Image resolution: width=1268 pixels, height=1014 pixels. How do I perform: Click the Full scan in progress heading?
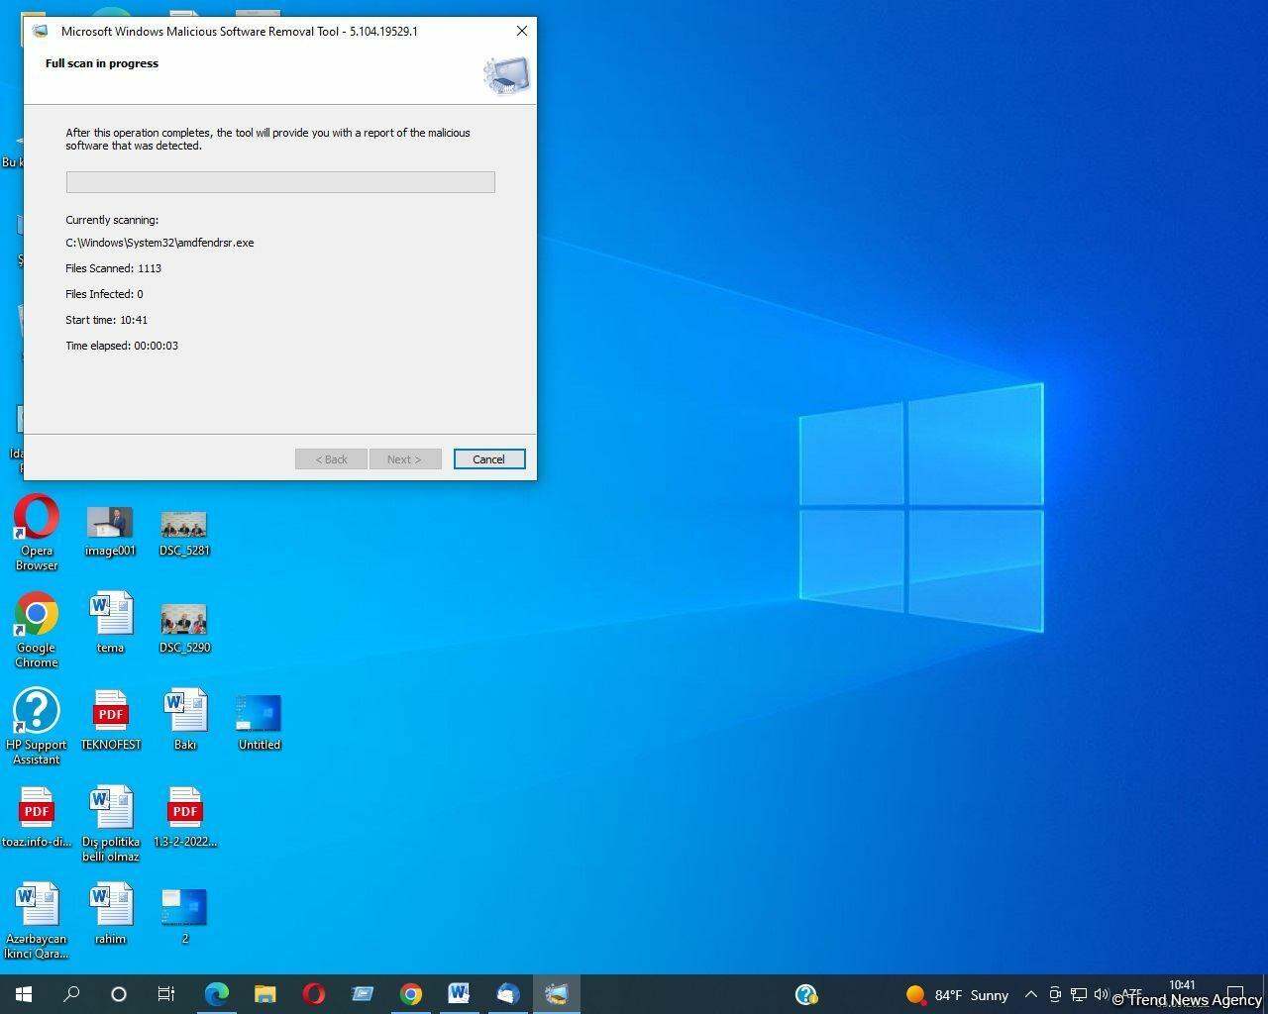click(x=102, y=63)
